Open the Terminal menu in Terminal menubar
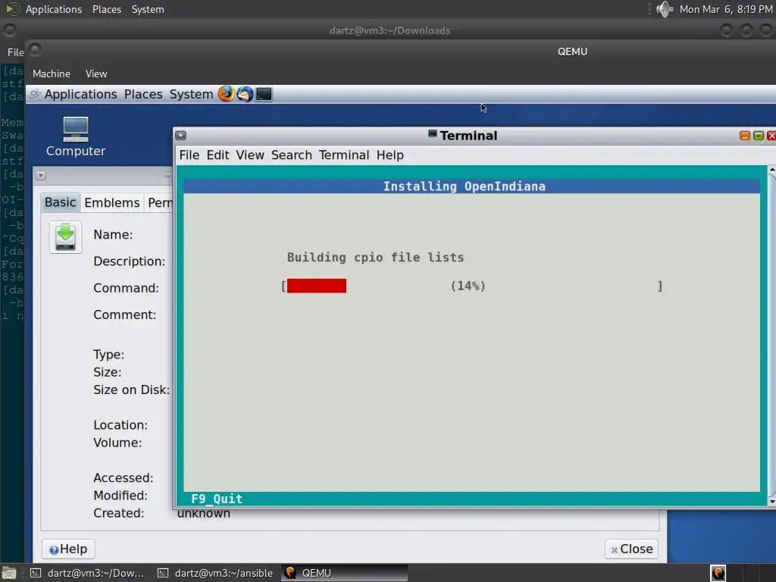This screenshot has width=776, height=582. [x=344, y=155]
